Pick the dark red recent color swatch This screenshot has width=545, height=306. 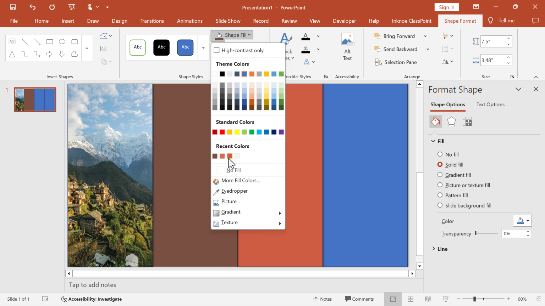click(x=215, y=156)
